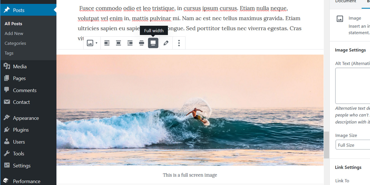
Task: Edit the image caption text
Action: [x=190, y=175]
